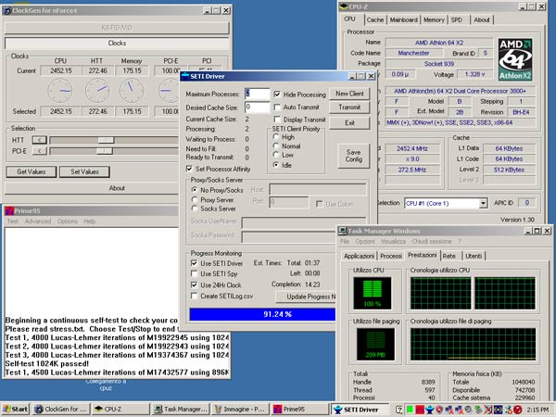Image resolution: width=556 pixels, height=417 pixels.
Task: Select the Proxy Server option
Action: [x=195, y=199]
